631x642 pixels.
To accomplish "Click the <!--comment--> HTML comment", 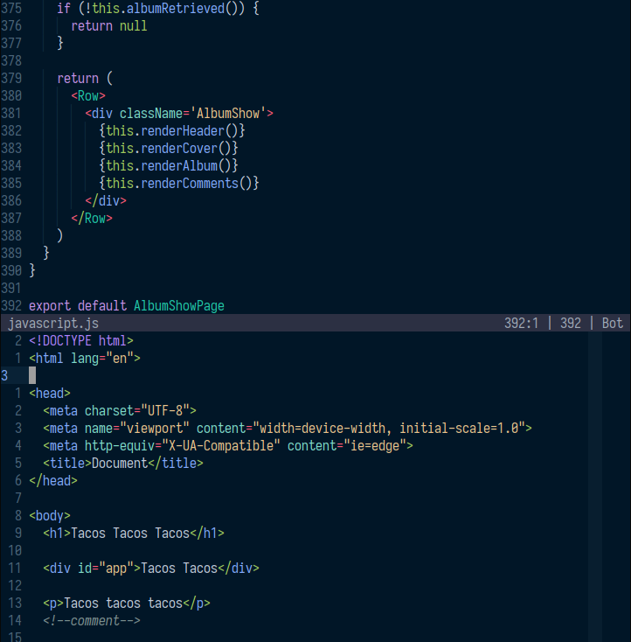I will pyautogui.click(x=92, y=621).
